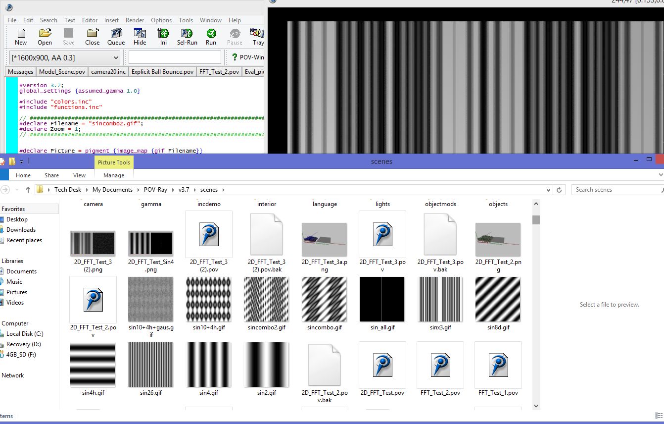The height and width of the screenshot is (424, 664).
Task: Expand the Explorer ribbon chevron
Action: (660, 175)
